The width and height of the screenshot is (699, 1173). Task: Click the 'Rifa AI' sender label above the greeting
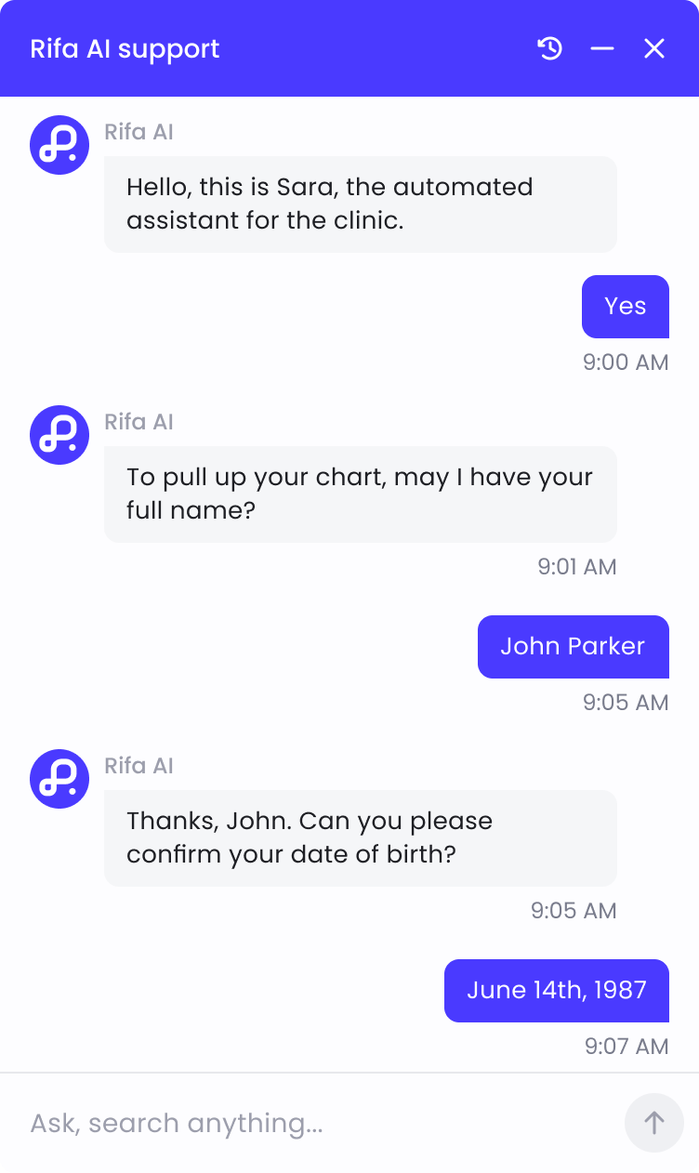pos(138,132)
